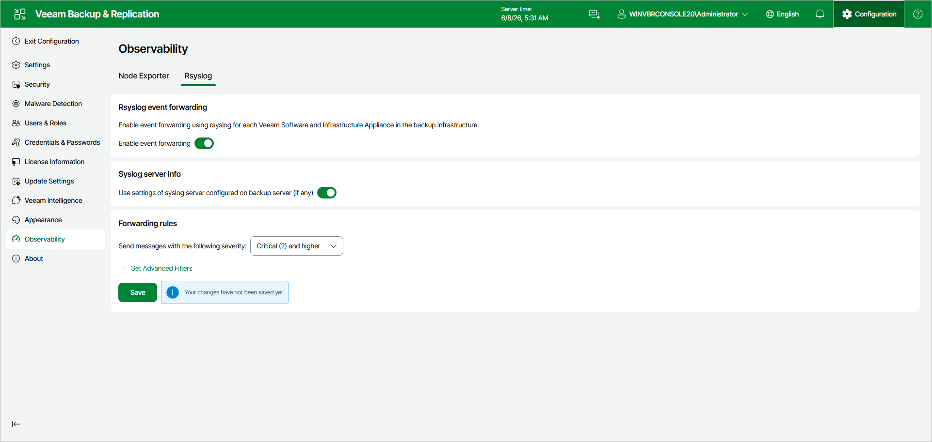Screen dimensions: 932x442
Task: Open Set Advanced Filters link
Action: [161, 268]
